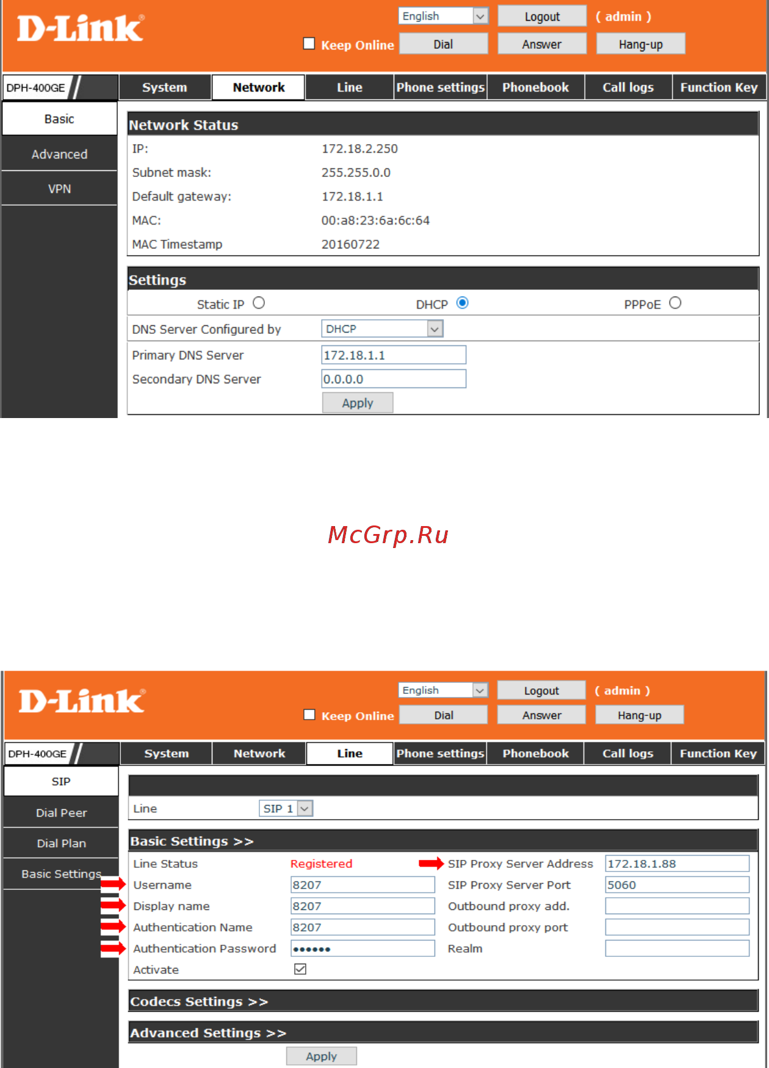The height and width of the screenshot is (1068, 769).
Task: Open the English language dropdown in bottom header
Action: 443,690
